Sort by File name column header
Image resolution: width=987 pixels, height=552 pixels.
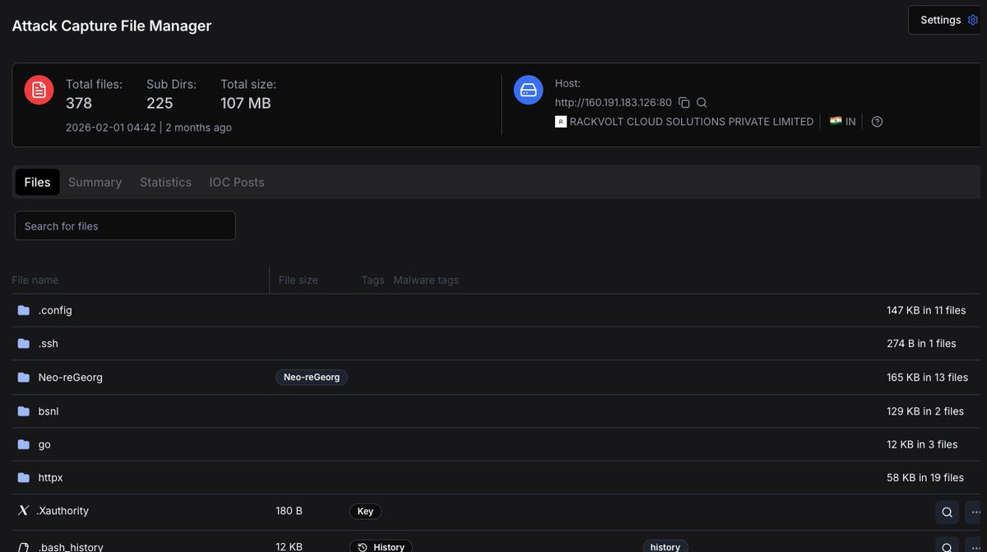[35, 280]
